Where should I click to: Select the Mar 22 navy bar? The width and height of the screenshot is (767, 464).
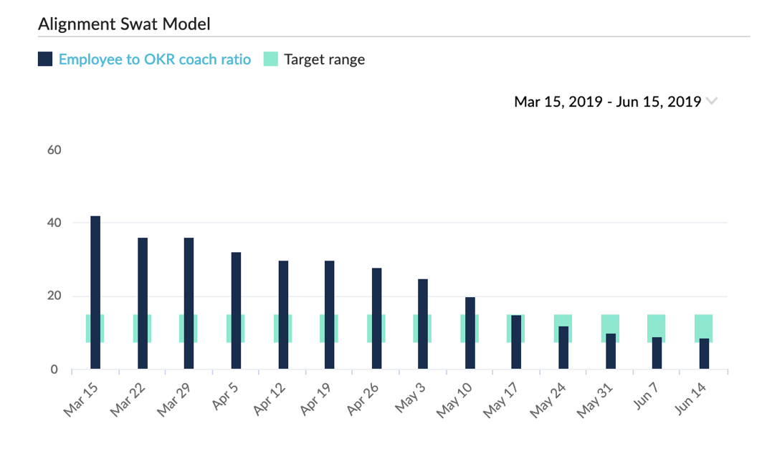pos(143,304)
